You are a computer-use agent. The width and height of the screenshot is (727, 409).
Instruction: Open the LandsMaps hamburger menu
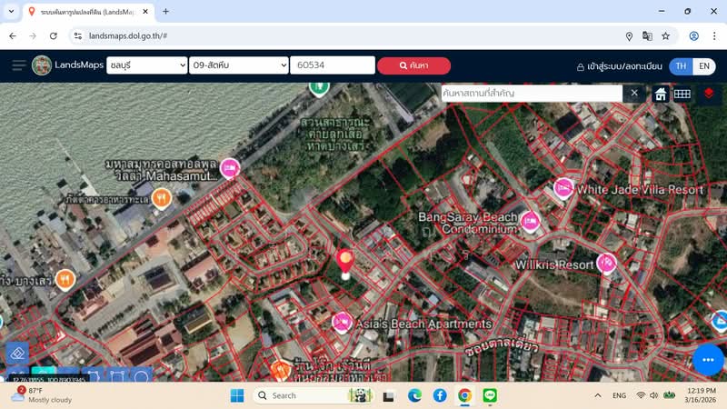[18, 65]
